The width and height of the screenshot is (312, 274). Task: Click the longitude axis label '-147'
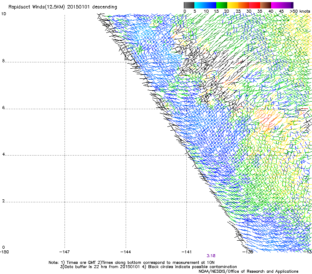click(x=65, y=252)
